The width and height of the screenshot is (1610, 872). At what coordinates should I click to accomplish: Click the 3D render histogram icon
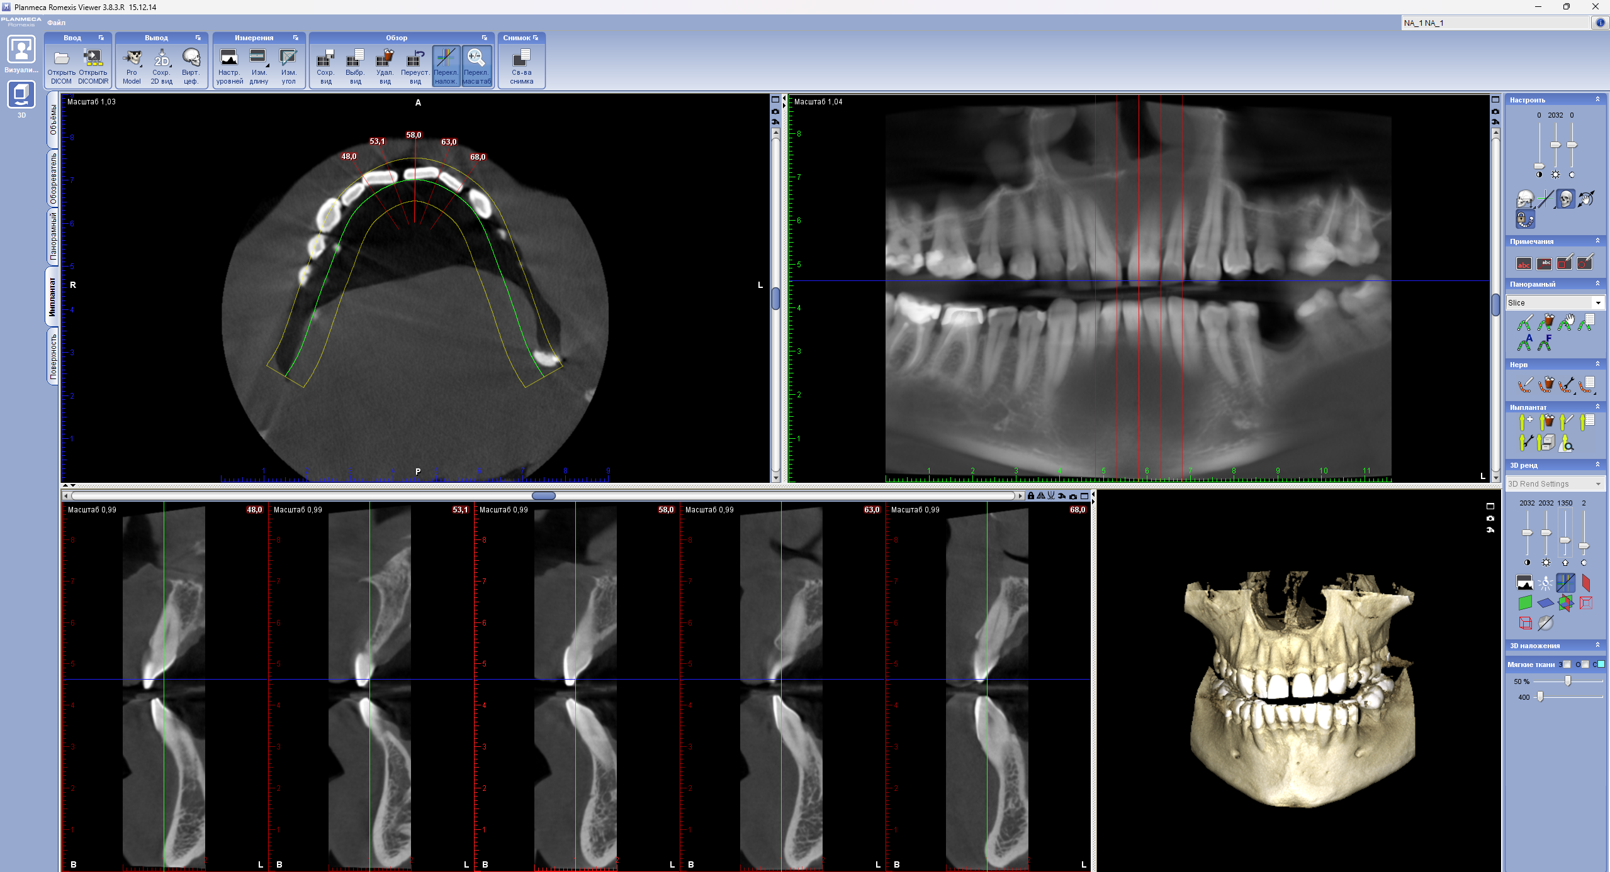[1524, 583]
